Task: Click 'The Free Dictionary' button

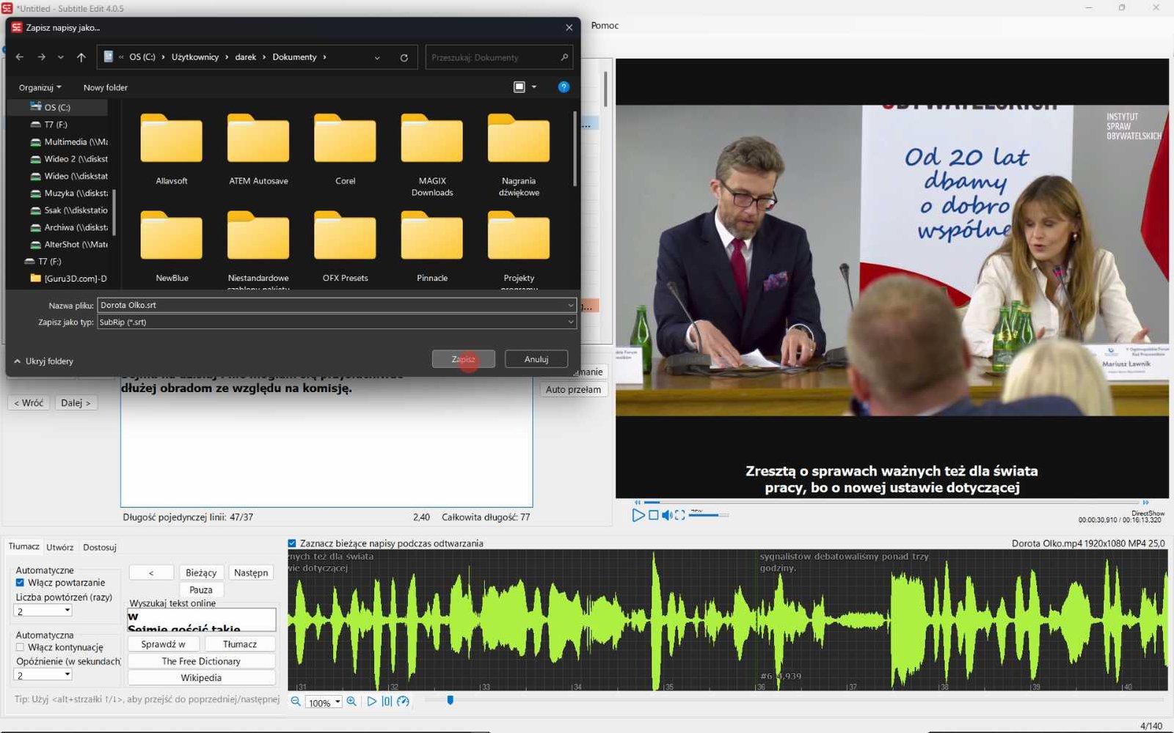Action: (201, 661)
